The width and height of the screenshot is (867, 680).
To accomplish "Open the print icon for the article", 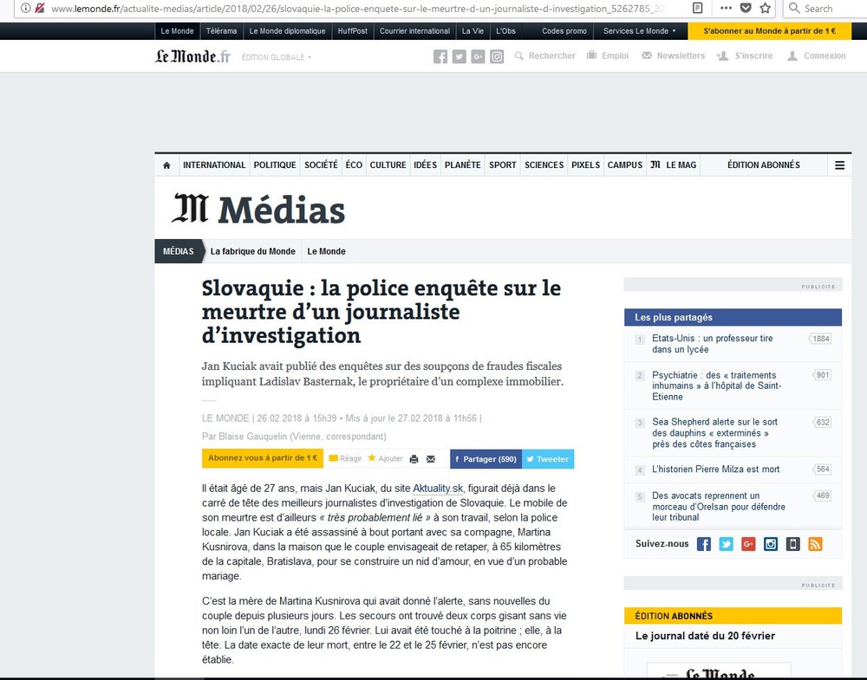I will pos(414,459).
